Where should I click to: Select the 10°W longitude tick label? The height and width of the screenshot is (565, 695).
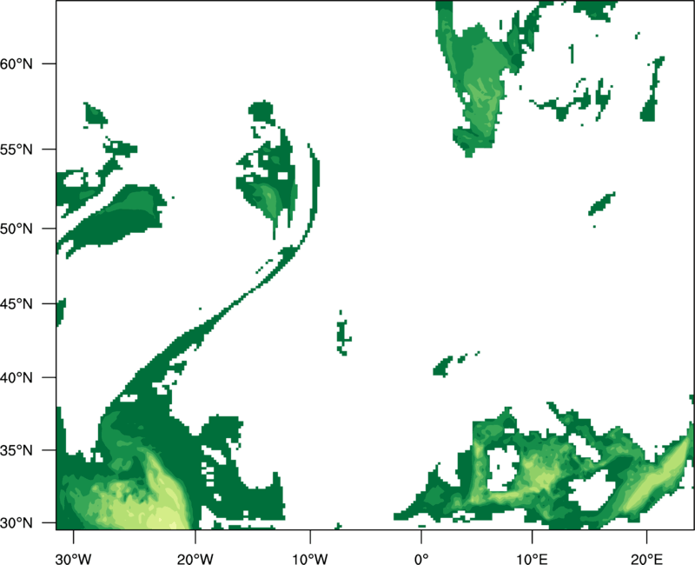(x=310, y=559)
